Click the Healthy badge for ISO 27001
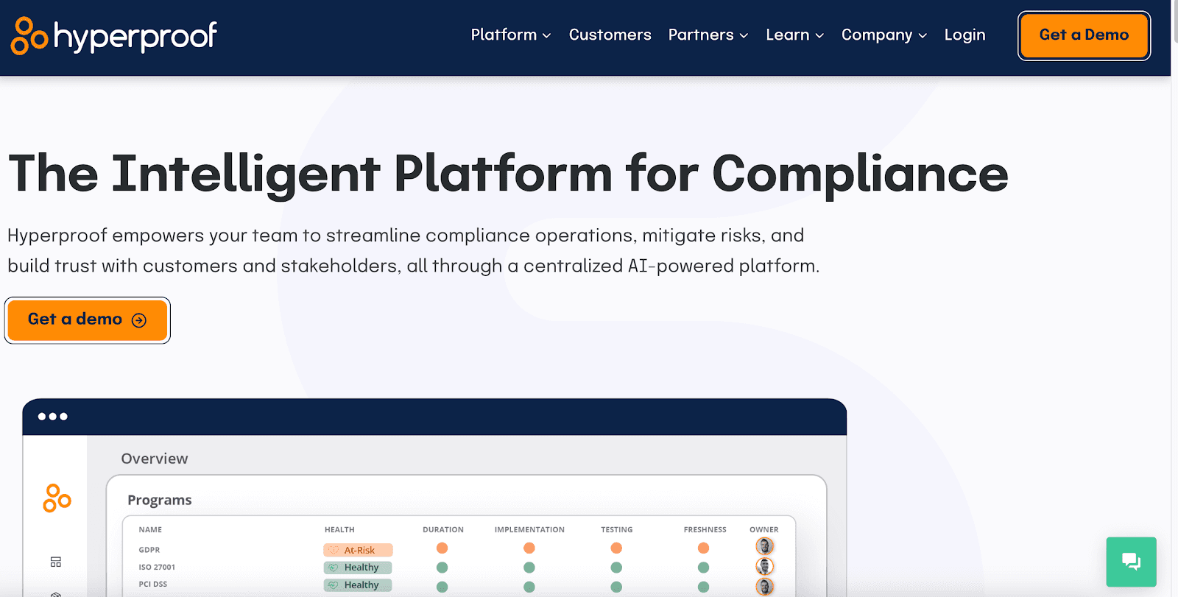The width and height of the screenshot is (1178, 597). [x=358, y=568]
